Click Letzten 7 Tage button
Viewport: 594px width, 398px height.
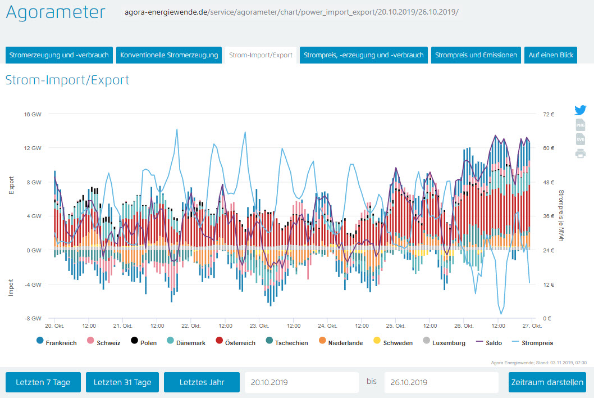pos(43,382)
